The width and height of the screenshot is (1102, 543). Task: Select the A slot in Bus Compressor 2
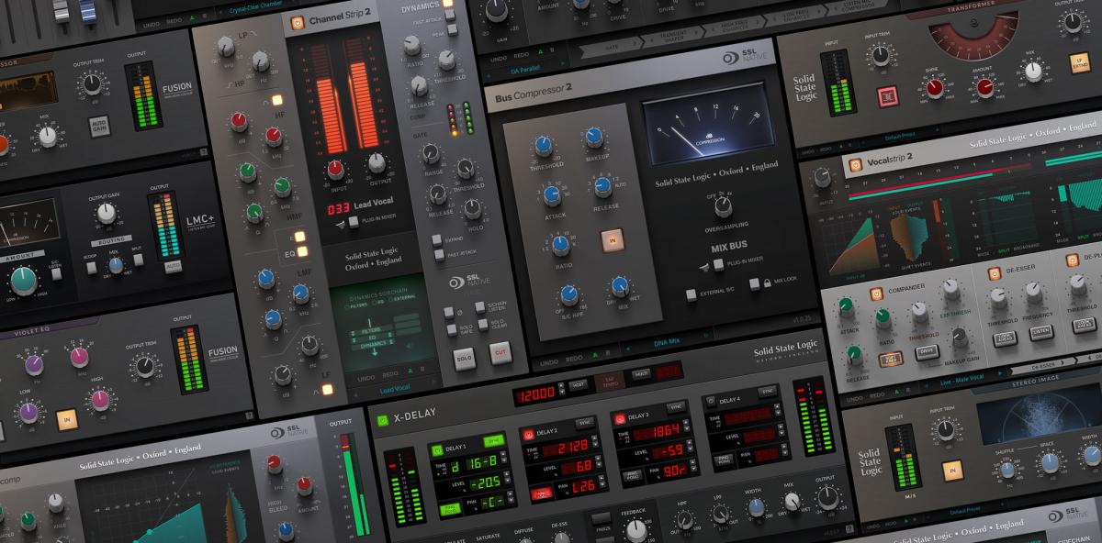(x=595, y=354)
